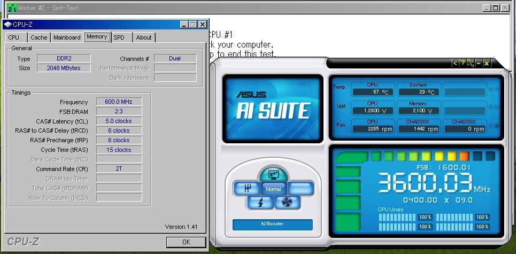
Task: Click the DDR2 memory type field
Action: [x=64, y=59]
